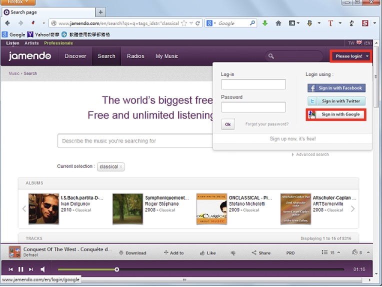The width and height of the screenshot is (382, 287).
Task: Select the Artists top link
Action: [31, 43]
